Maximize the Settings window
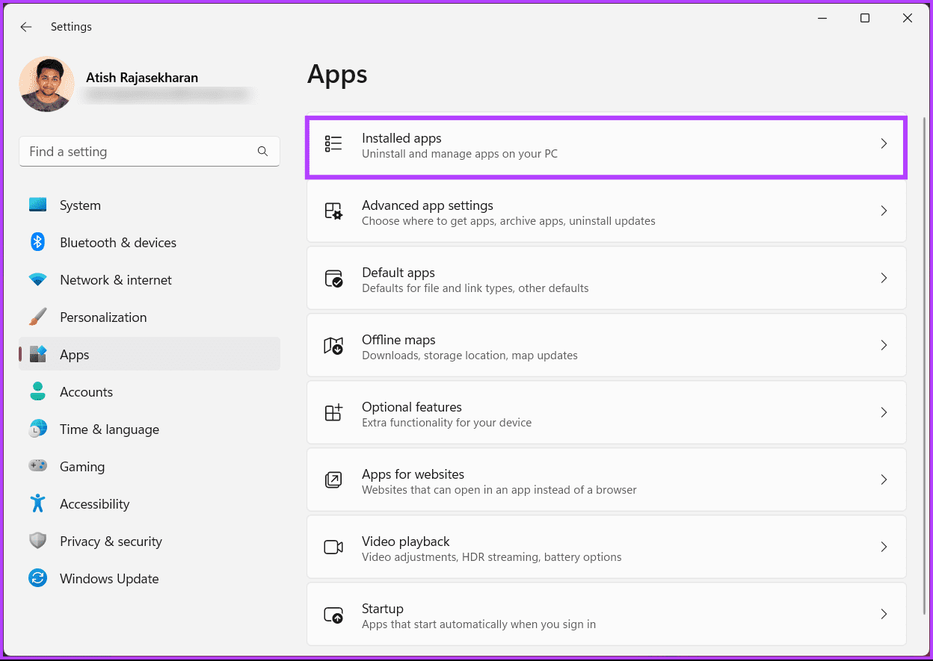Viewport: 933px width, 661px height. click(865, 18)
